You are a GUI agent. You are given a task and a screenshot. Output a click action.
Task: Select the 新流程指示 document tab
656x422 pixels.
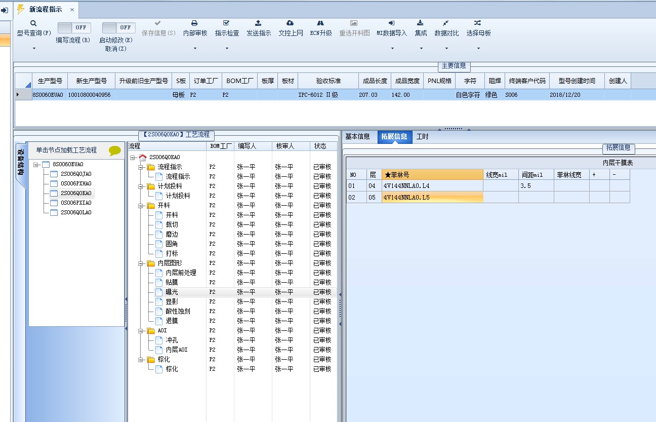point(46,9)
